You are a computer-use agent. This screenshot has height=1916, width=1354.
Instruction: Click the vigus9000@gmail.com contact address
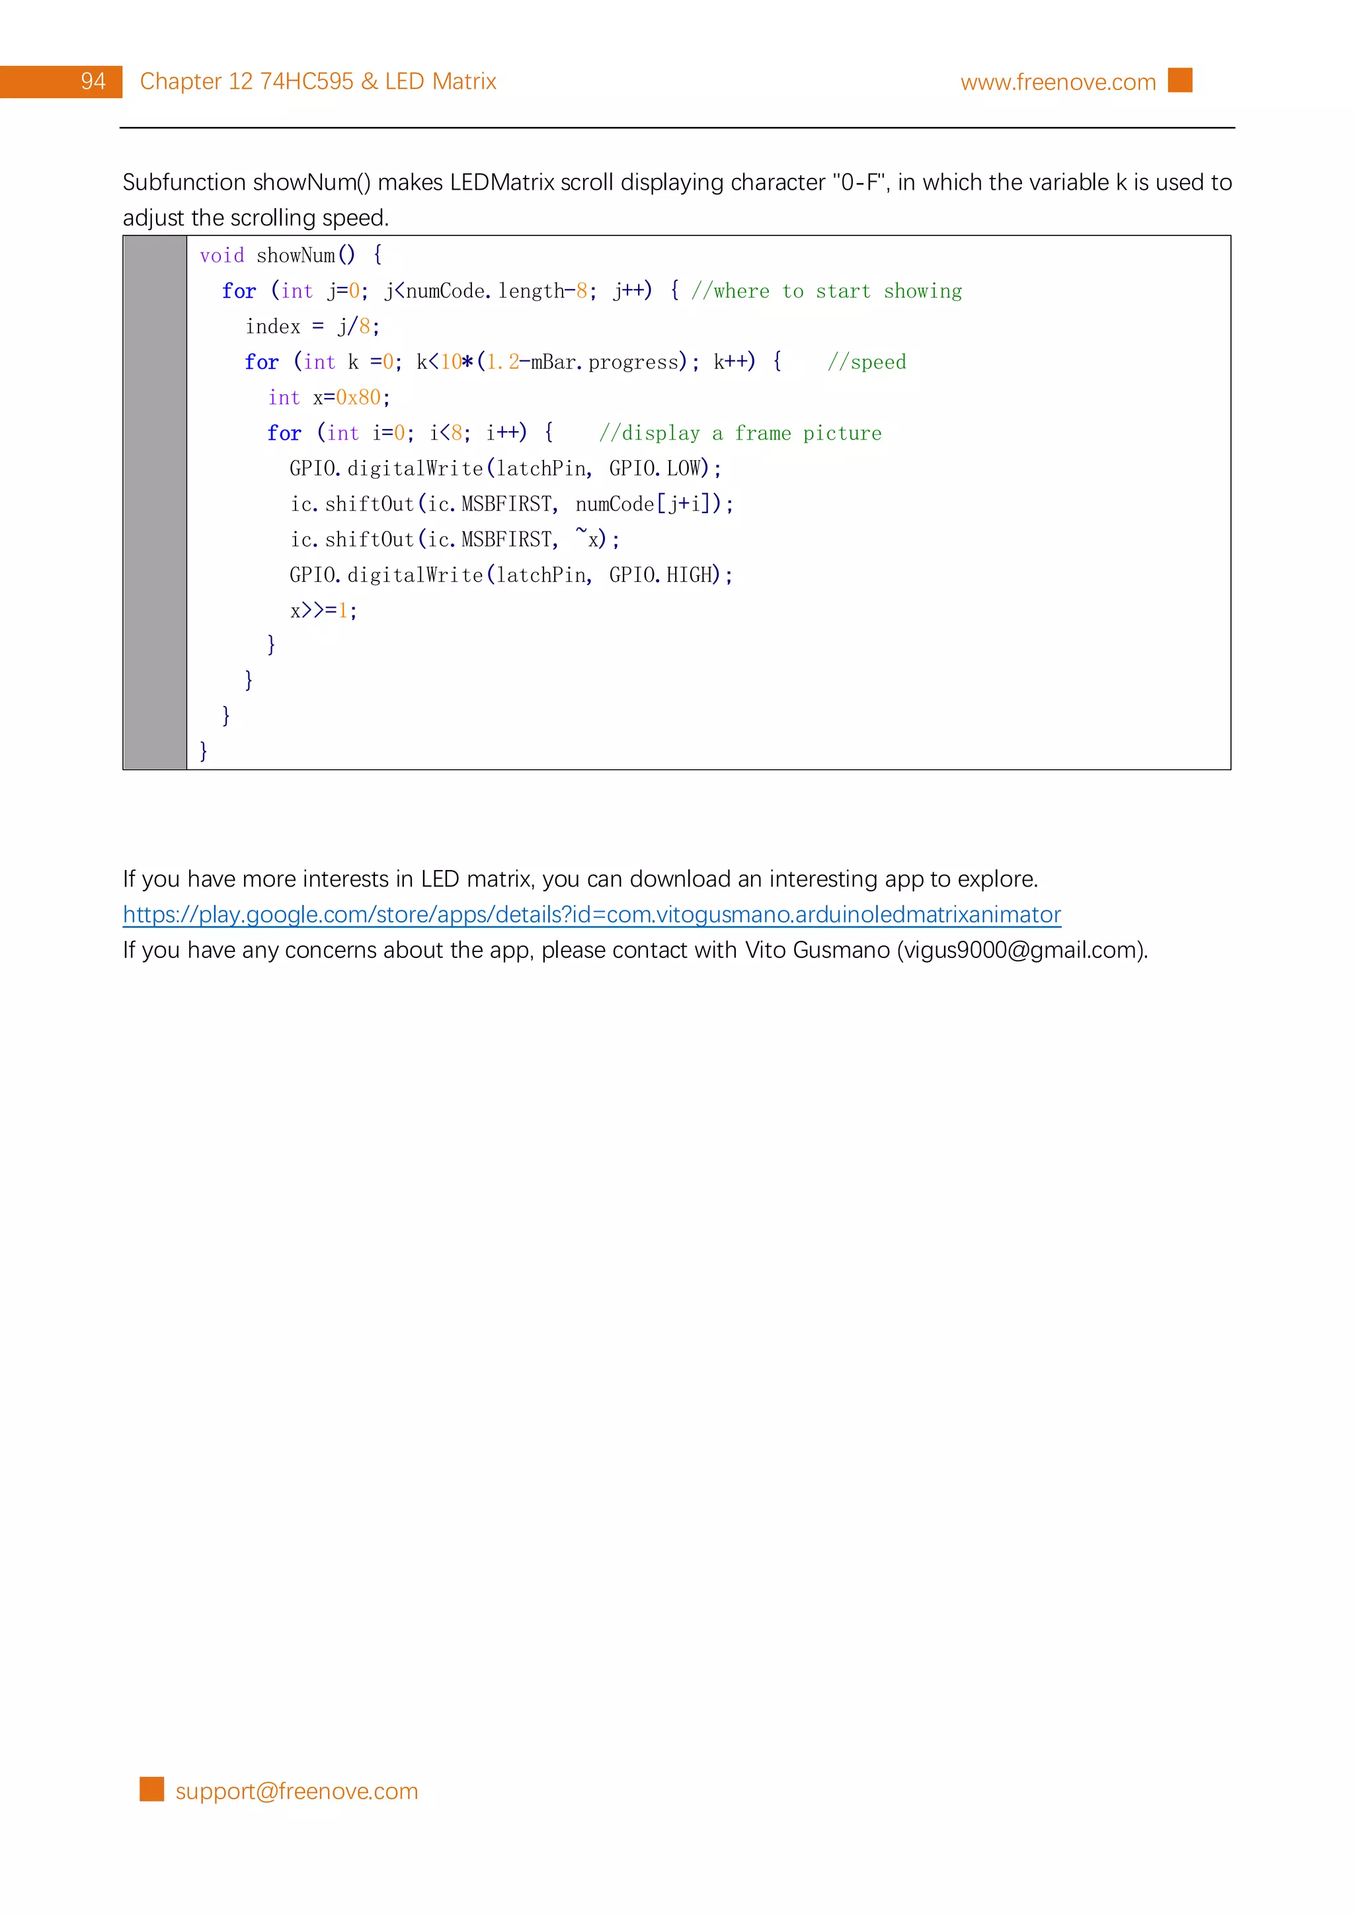[1021, 951]
